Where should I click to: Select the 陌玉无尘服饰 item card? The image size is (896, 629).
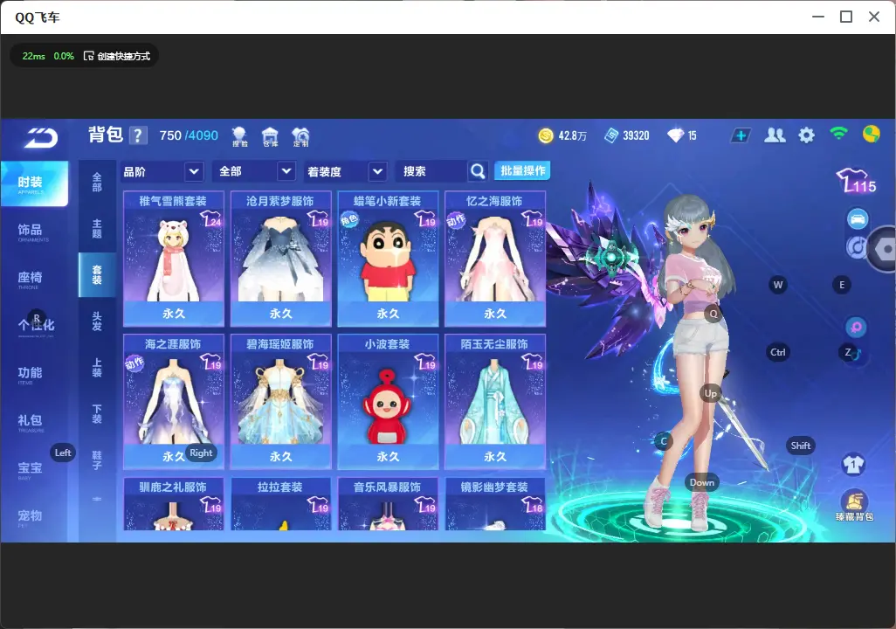pos(495,401)
